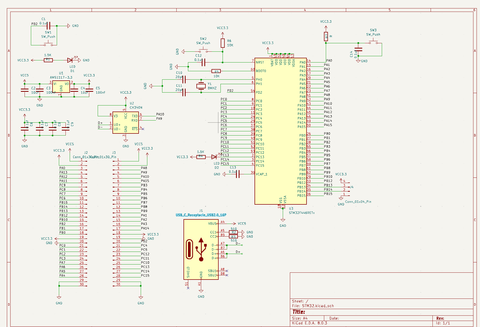Select the STM32F446RETx microcontroller symbol body

(x=280, y=132)
